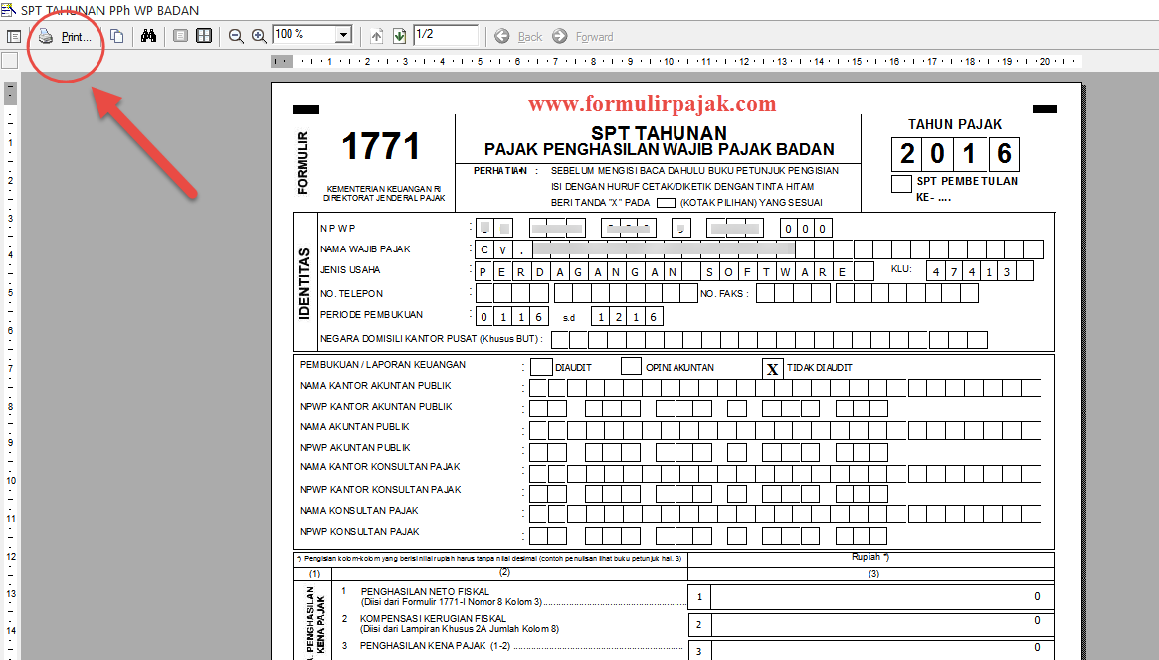The image size is (1159, 660).
Task: Click PENGHASILAN KENA PAJAK (1-2) text
Action: pos(436,645)
